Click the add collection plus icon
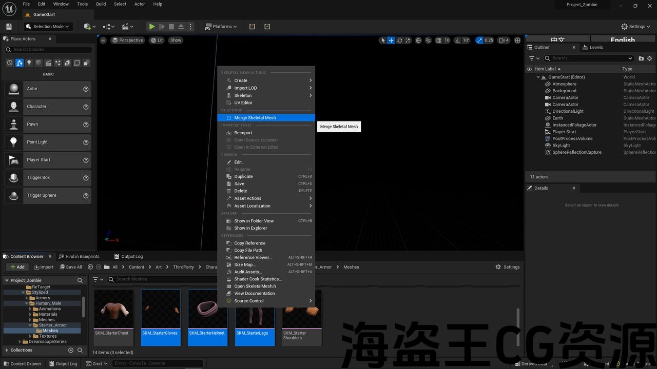This screenshot has width=657, height=369. click(x=71, y=350)
